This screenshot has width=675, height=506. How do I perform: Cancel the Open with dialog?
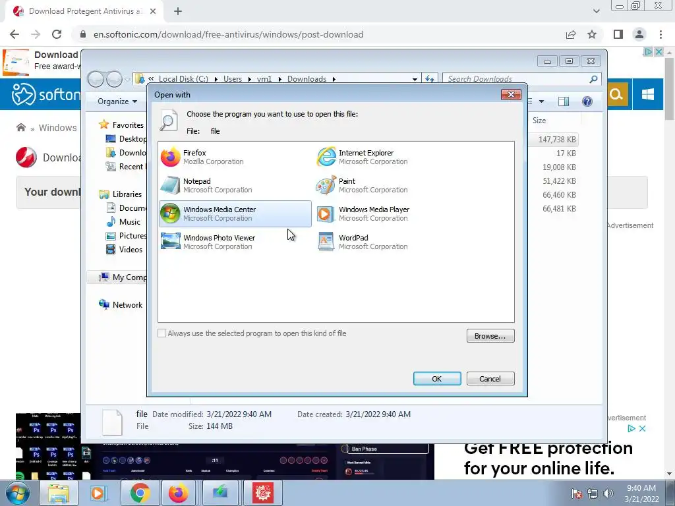click(x=490, y=379)
